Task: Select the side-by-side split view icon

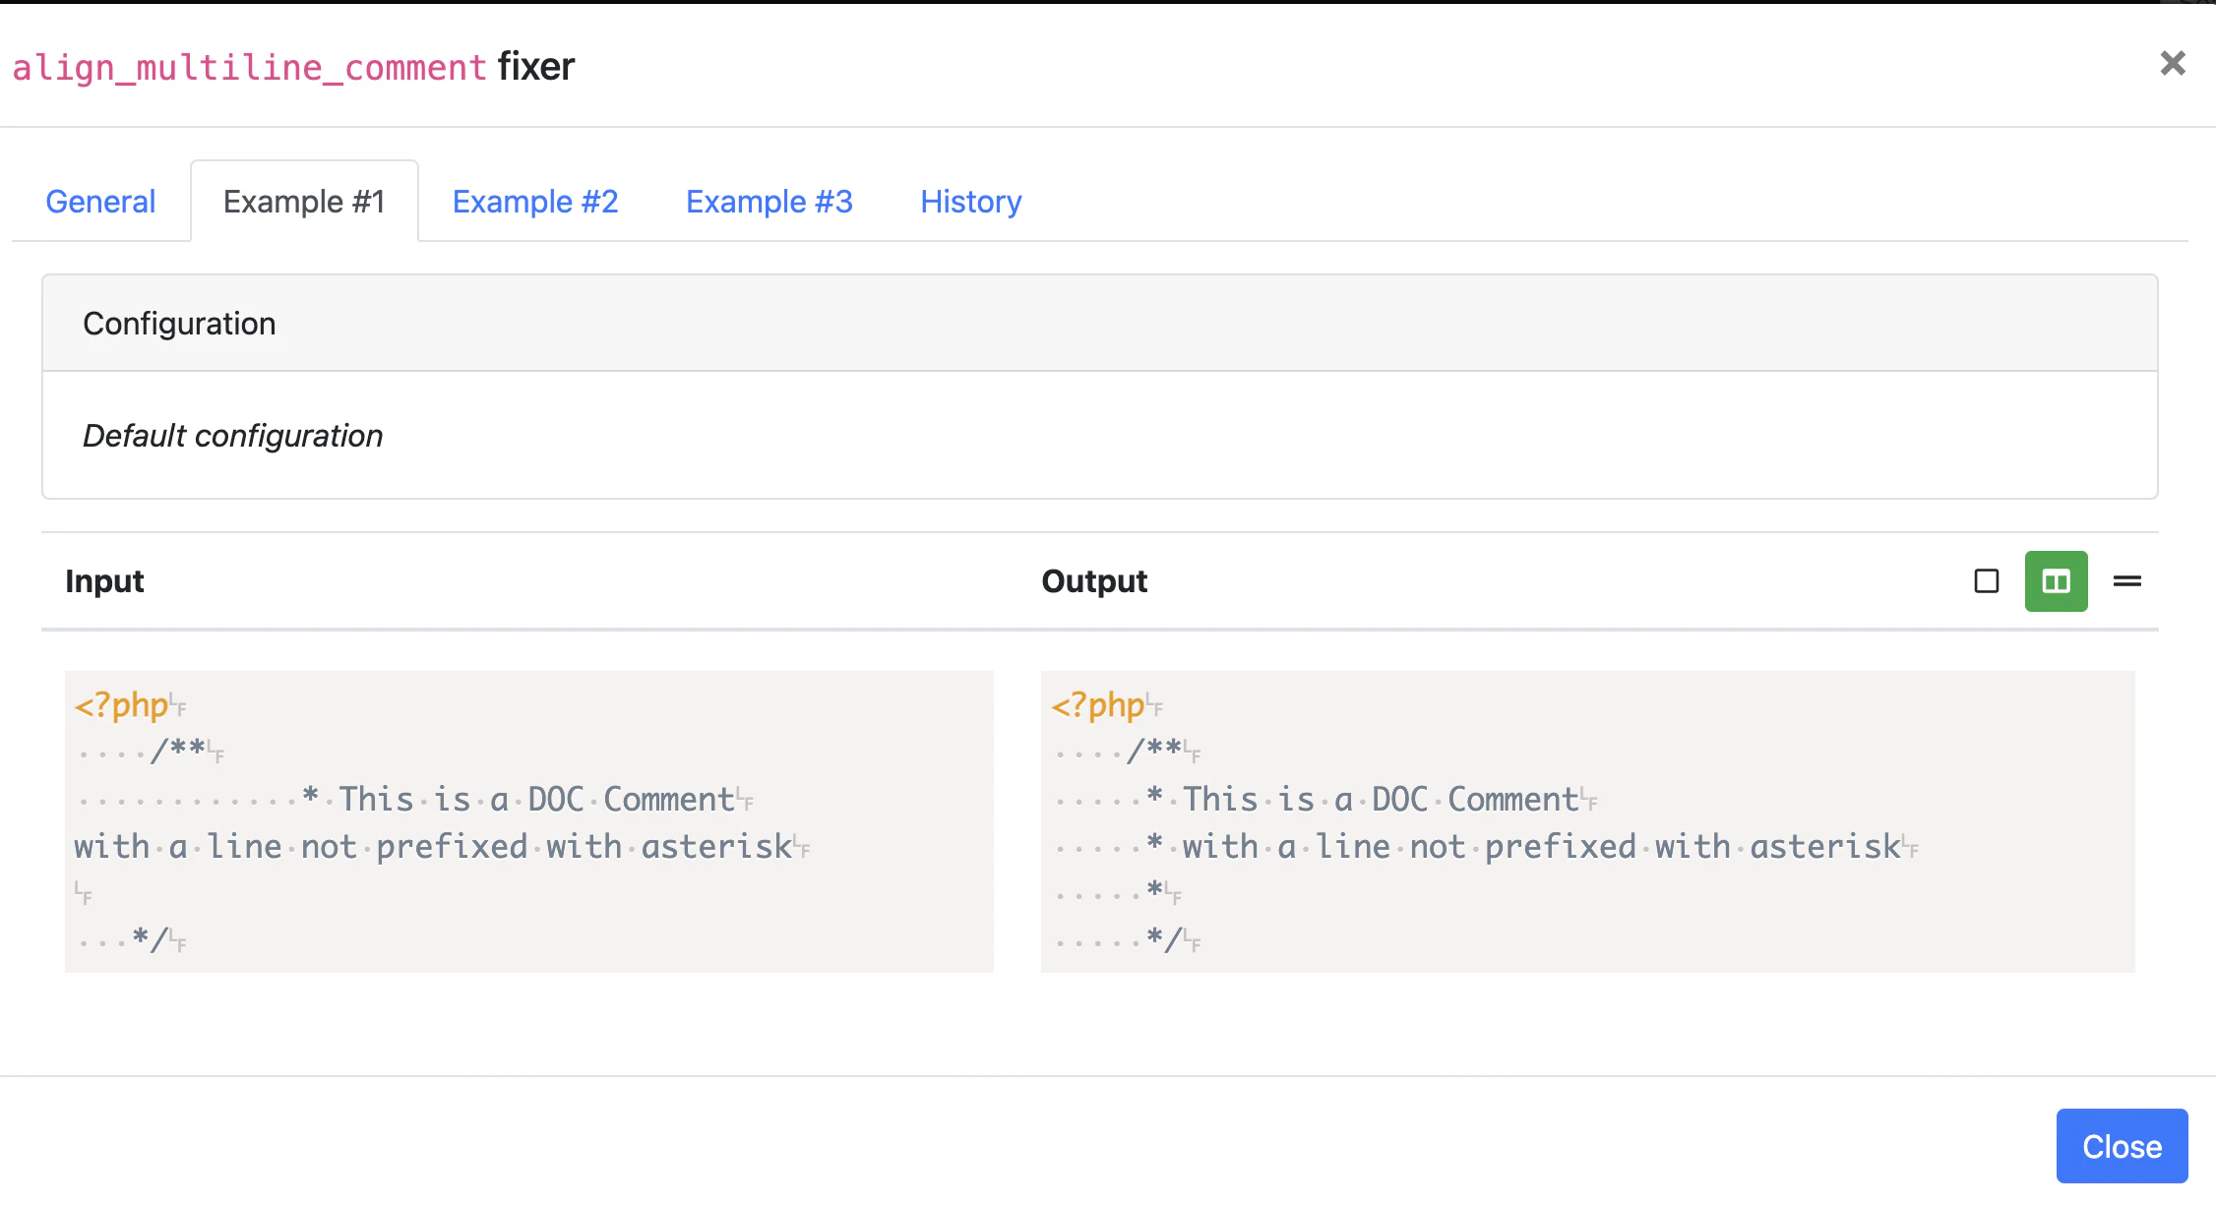Action: (x=2057, y=581)
